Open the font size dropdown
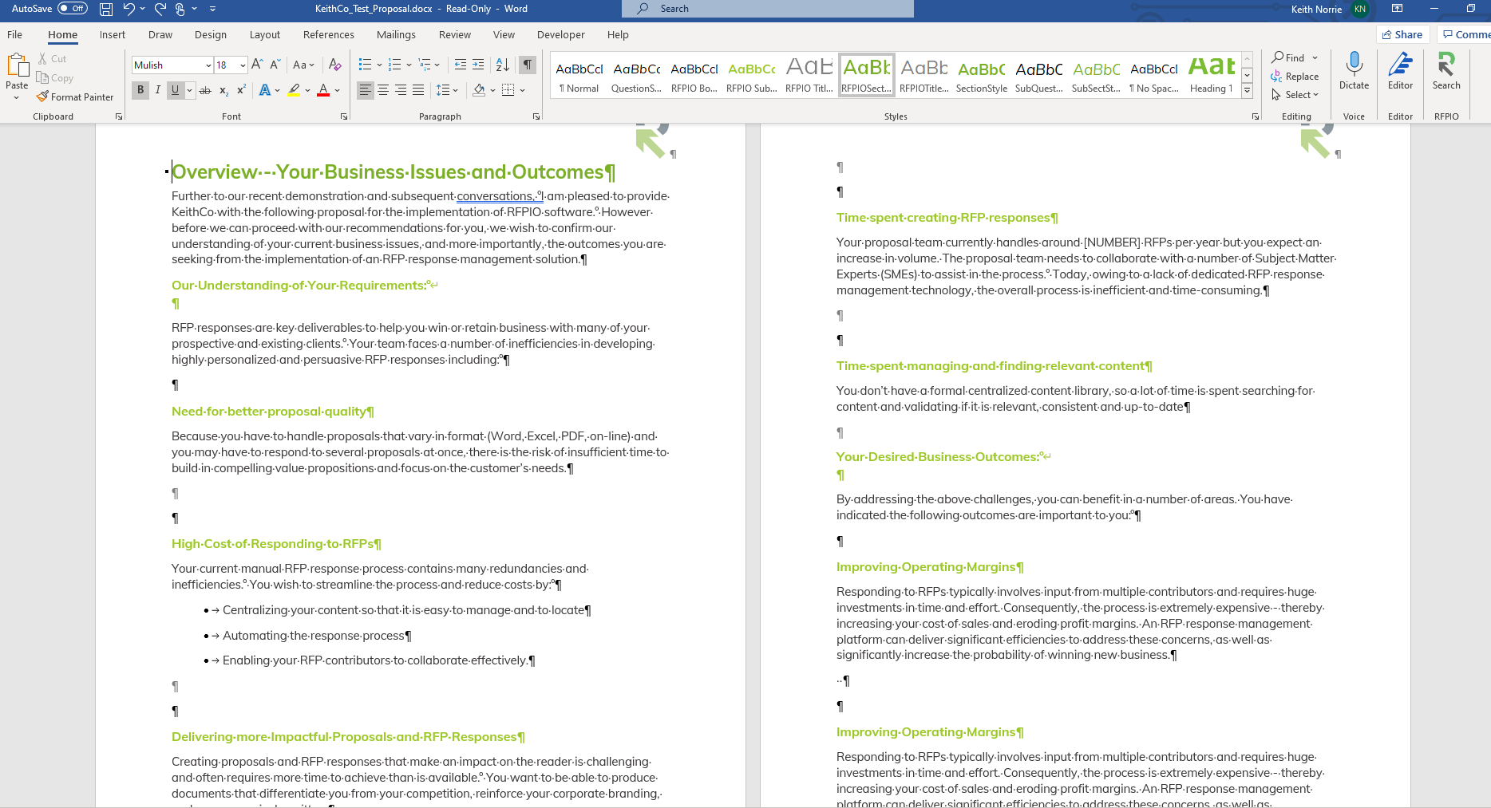Screen dimensions: 1491x808 pos(243,65)
